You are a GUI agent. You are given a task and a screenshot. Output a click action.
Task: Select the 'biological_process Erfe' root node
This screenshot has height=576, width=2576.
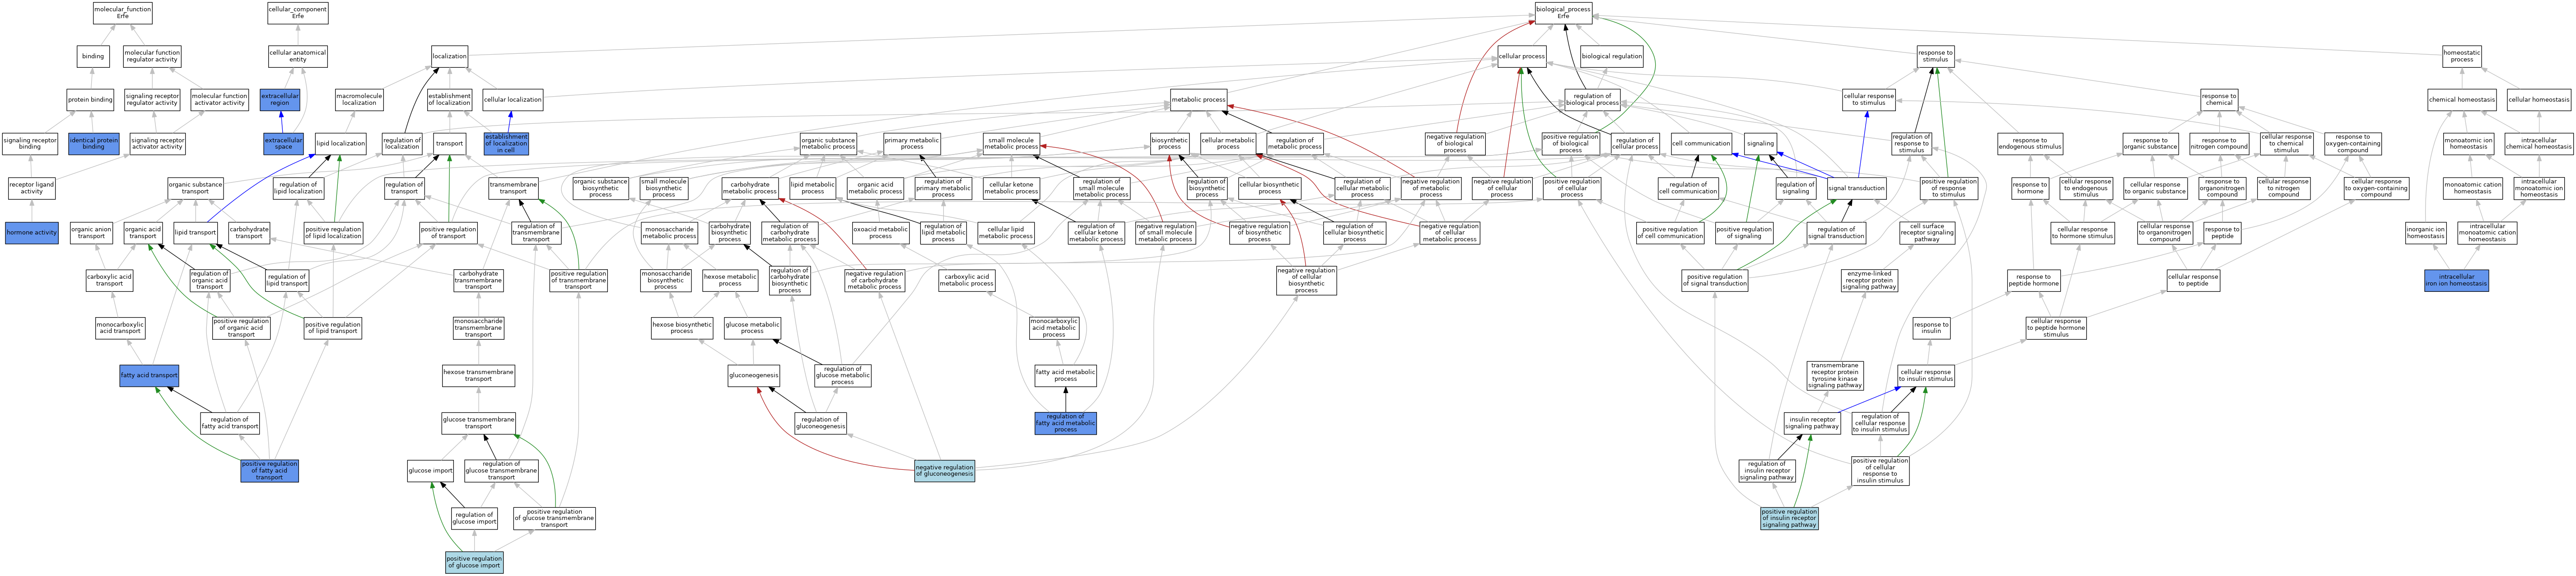tap(1563, 13)
